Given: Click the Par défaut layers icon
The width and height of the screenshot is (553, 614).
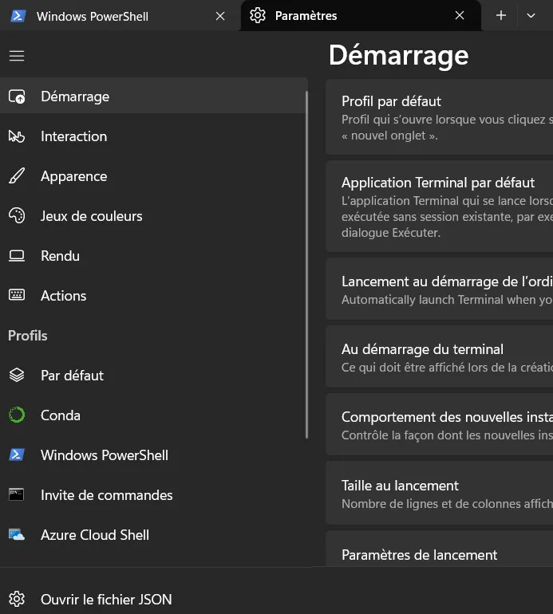Looking at the screenshot, I should tap(17, 375).
